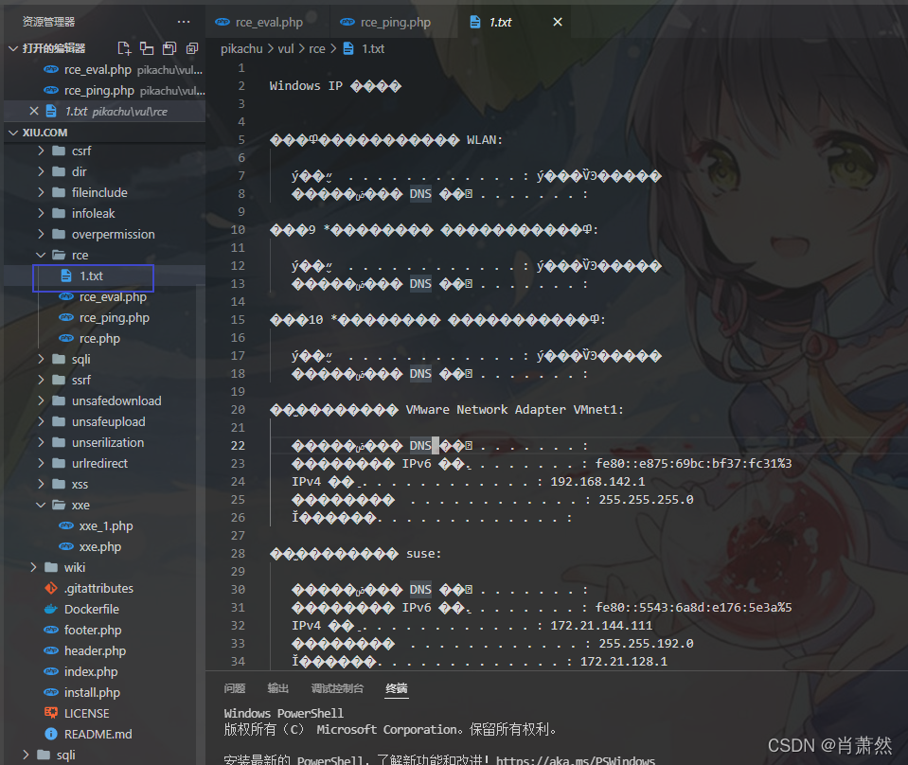Screen dimensions: 908x765
Task: Expand the wiki folder chevron
Action: click(33, 567)
